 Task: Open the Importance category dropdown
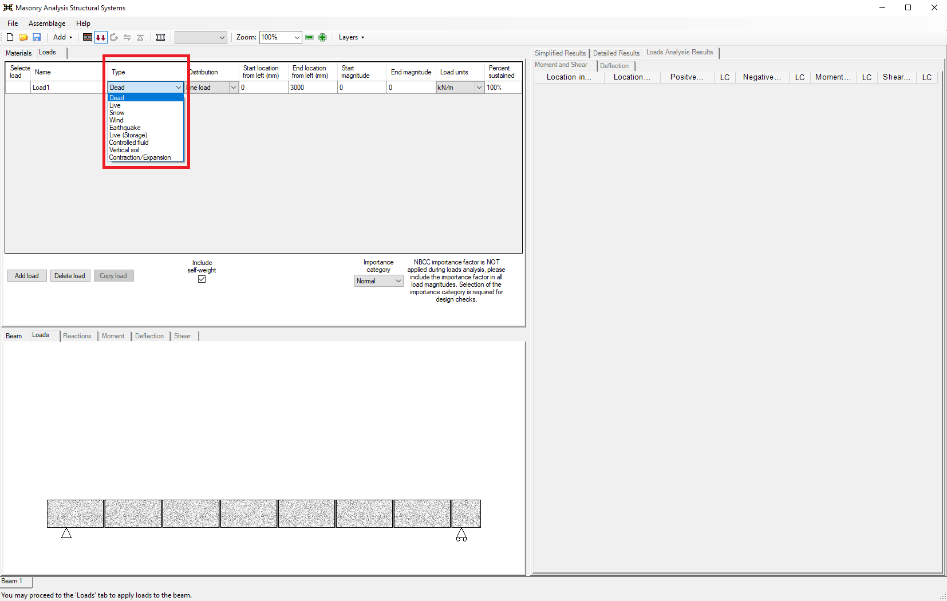[x=378, y=281]
